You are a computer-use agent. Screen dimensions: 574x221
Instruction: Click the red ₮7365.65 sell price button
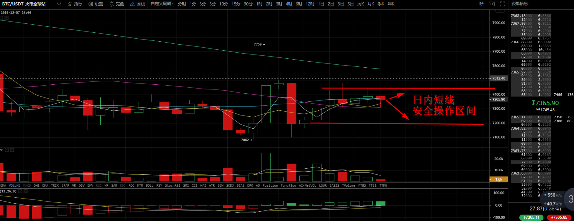559,217
